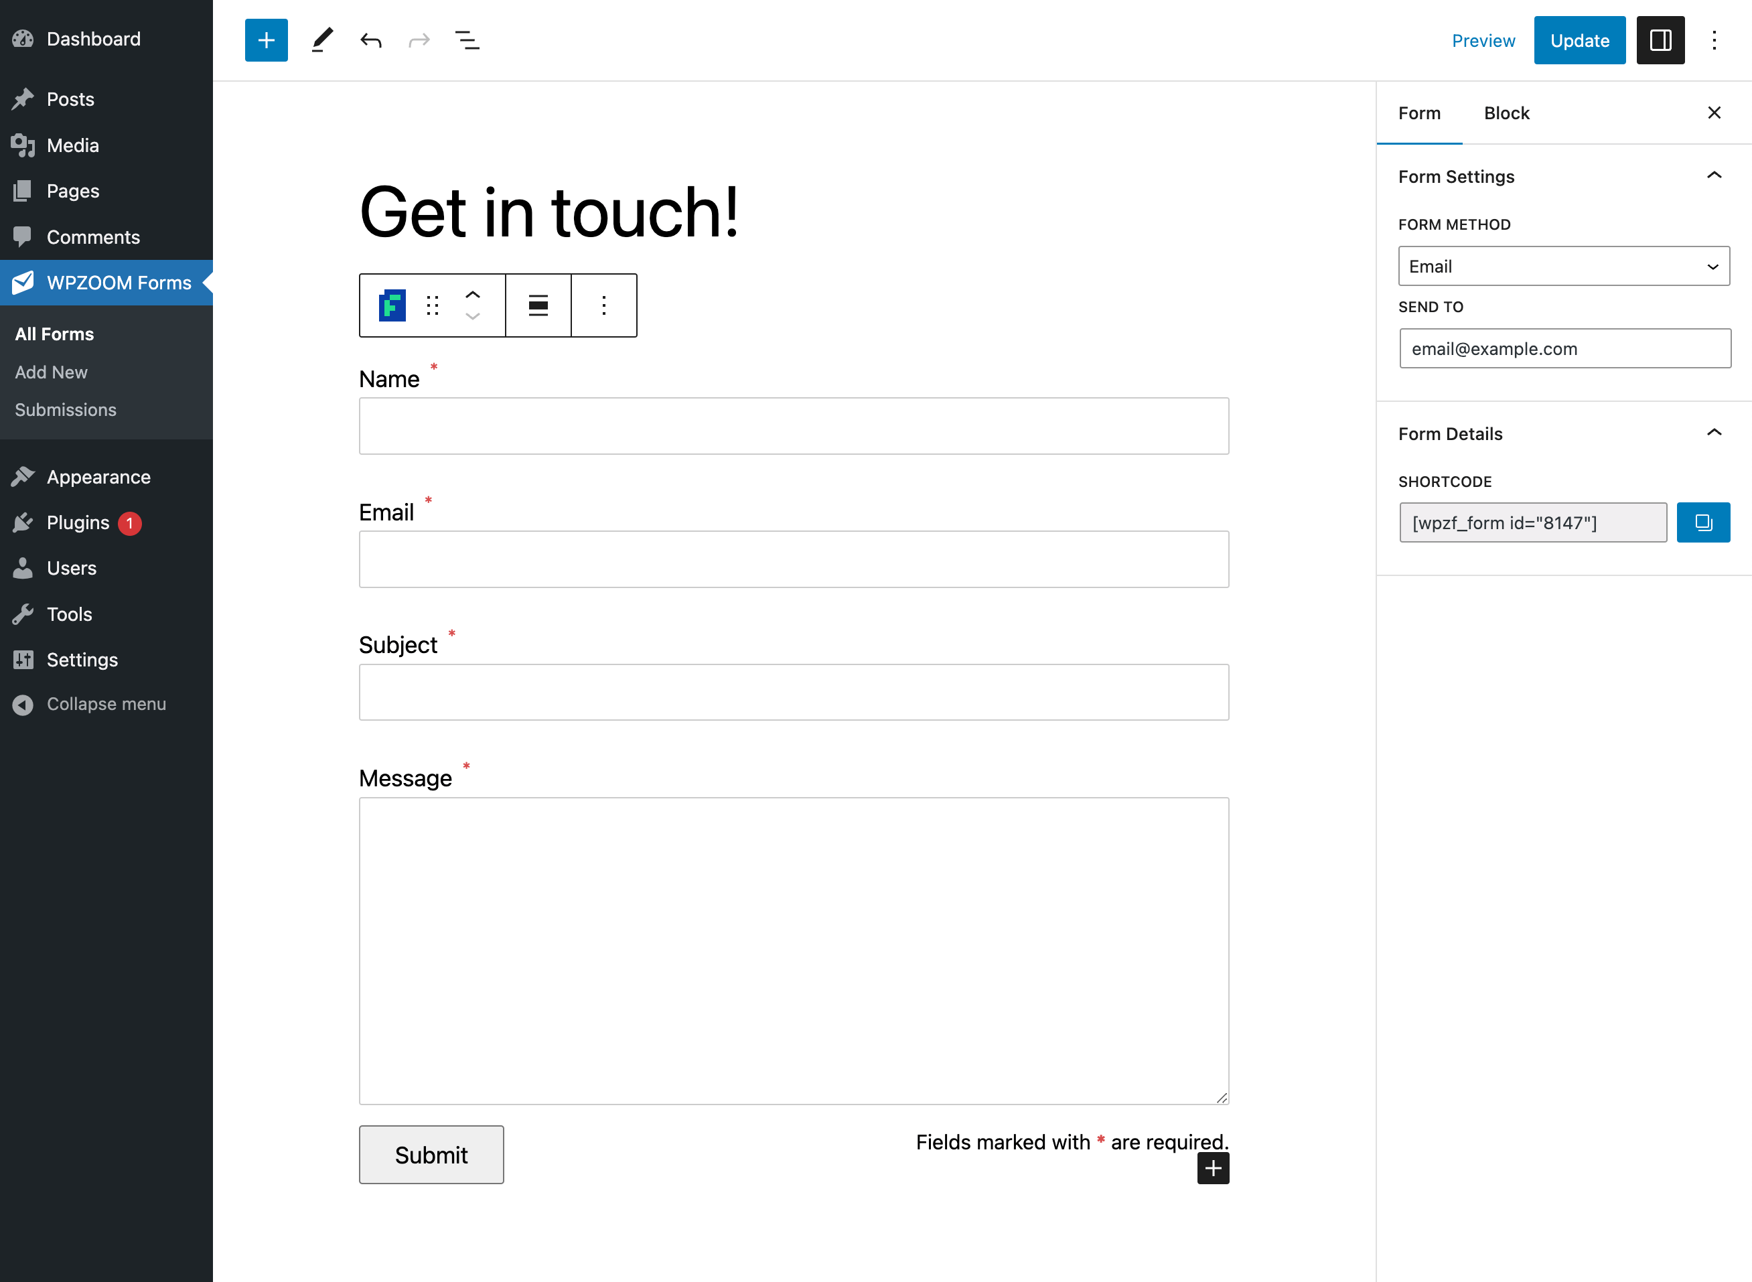Select the Name field label
The width and height of the screenshot is (1752, 1282).
click(x=390, y=378)
